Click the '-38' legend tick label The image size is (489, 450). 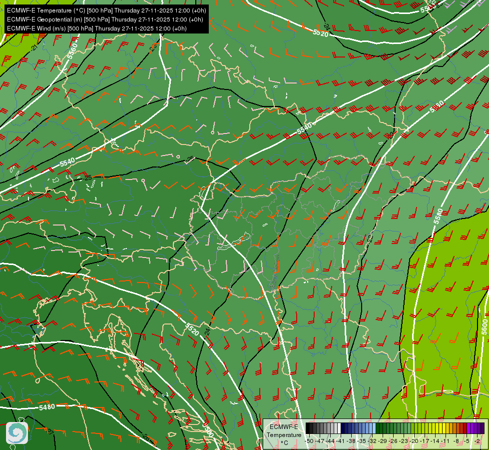pyautogui.click(x=351, y=441)
